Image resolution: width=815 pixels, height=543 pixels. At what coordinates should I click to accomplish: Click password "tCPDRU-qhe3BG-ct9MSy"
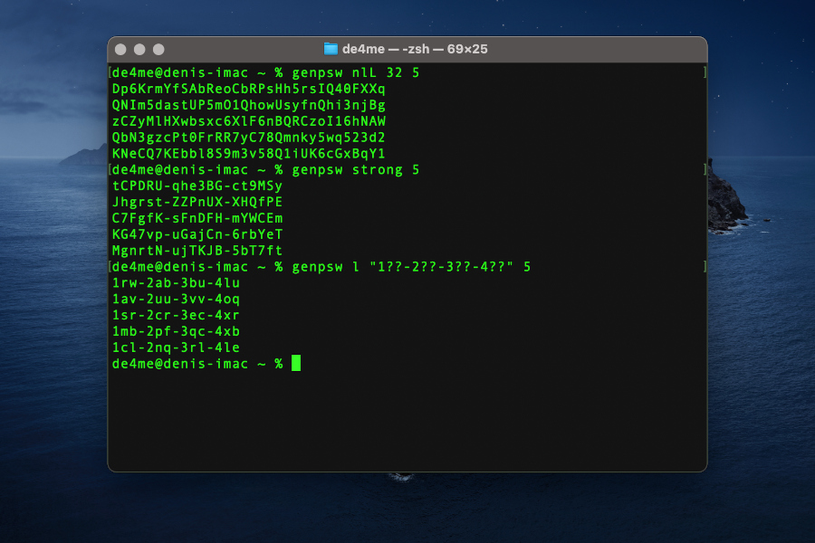197,186
